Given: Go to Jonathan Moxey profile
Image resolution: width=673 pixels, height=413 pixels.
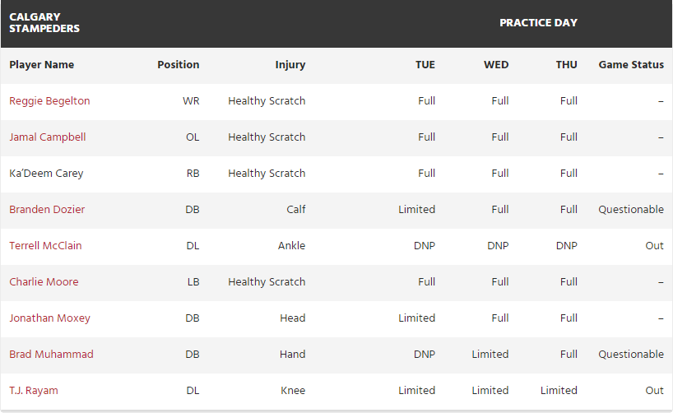Looking at the screenshot, I should point(49,318).
